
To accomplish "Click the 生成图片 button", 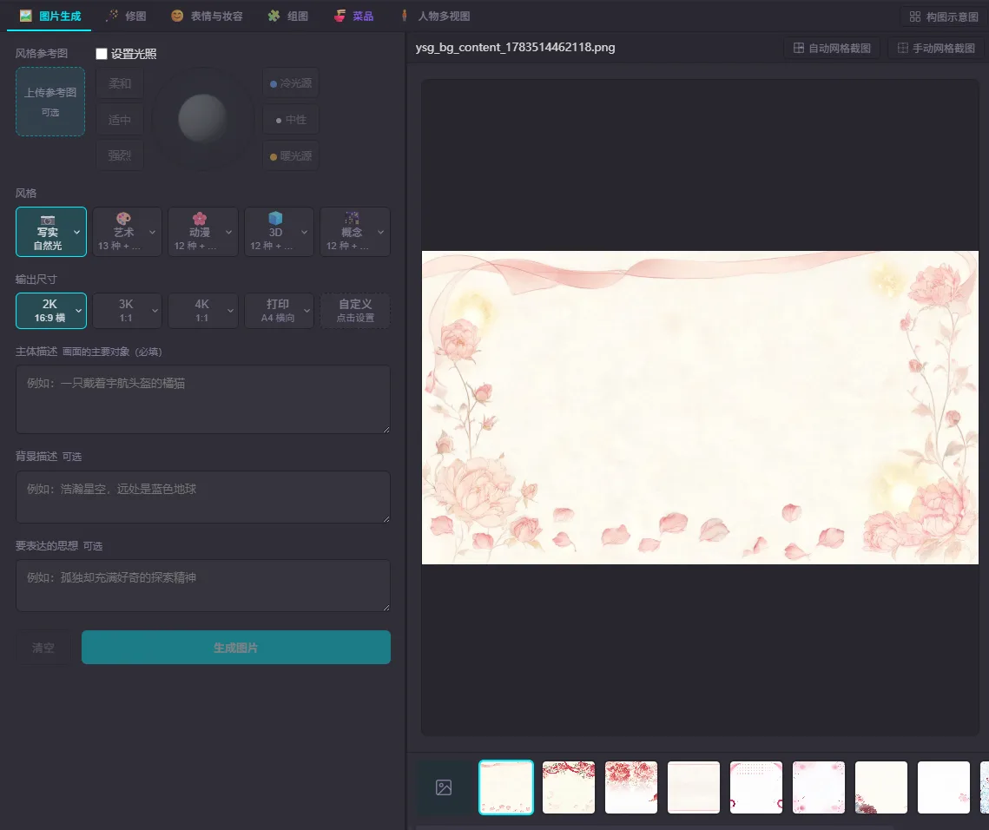I will point(236,648).
